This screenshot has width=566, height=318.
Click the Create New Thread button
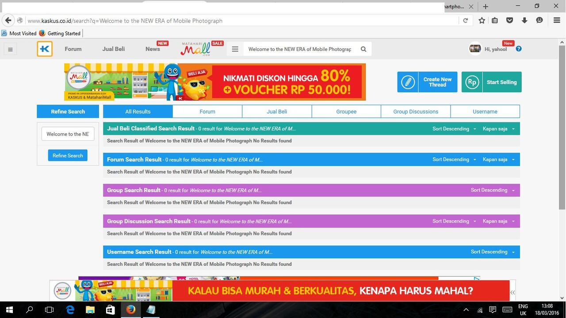click(427, 82)
